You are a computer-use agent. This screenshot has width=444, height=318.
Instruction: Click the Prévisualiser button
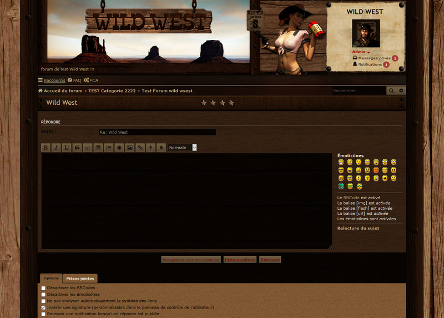click(240, 259)
